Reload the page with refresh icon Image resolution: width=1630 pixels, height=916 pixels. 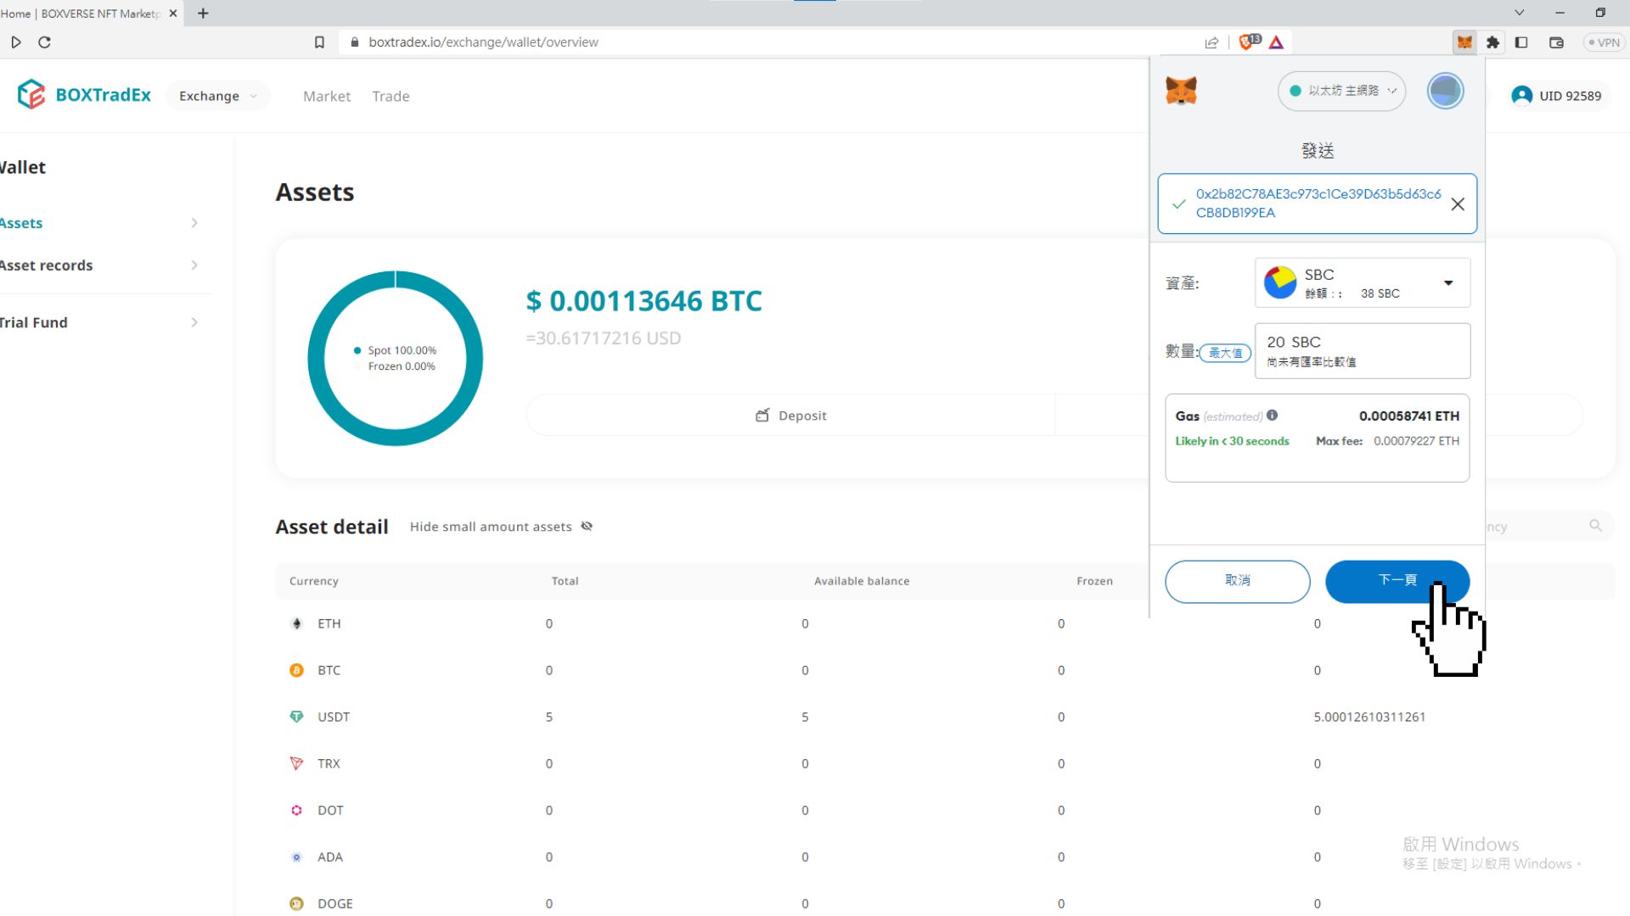click(x=44, y=42)
